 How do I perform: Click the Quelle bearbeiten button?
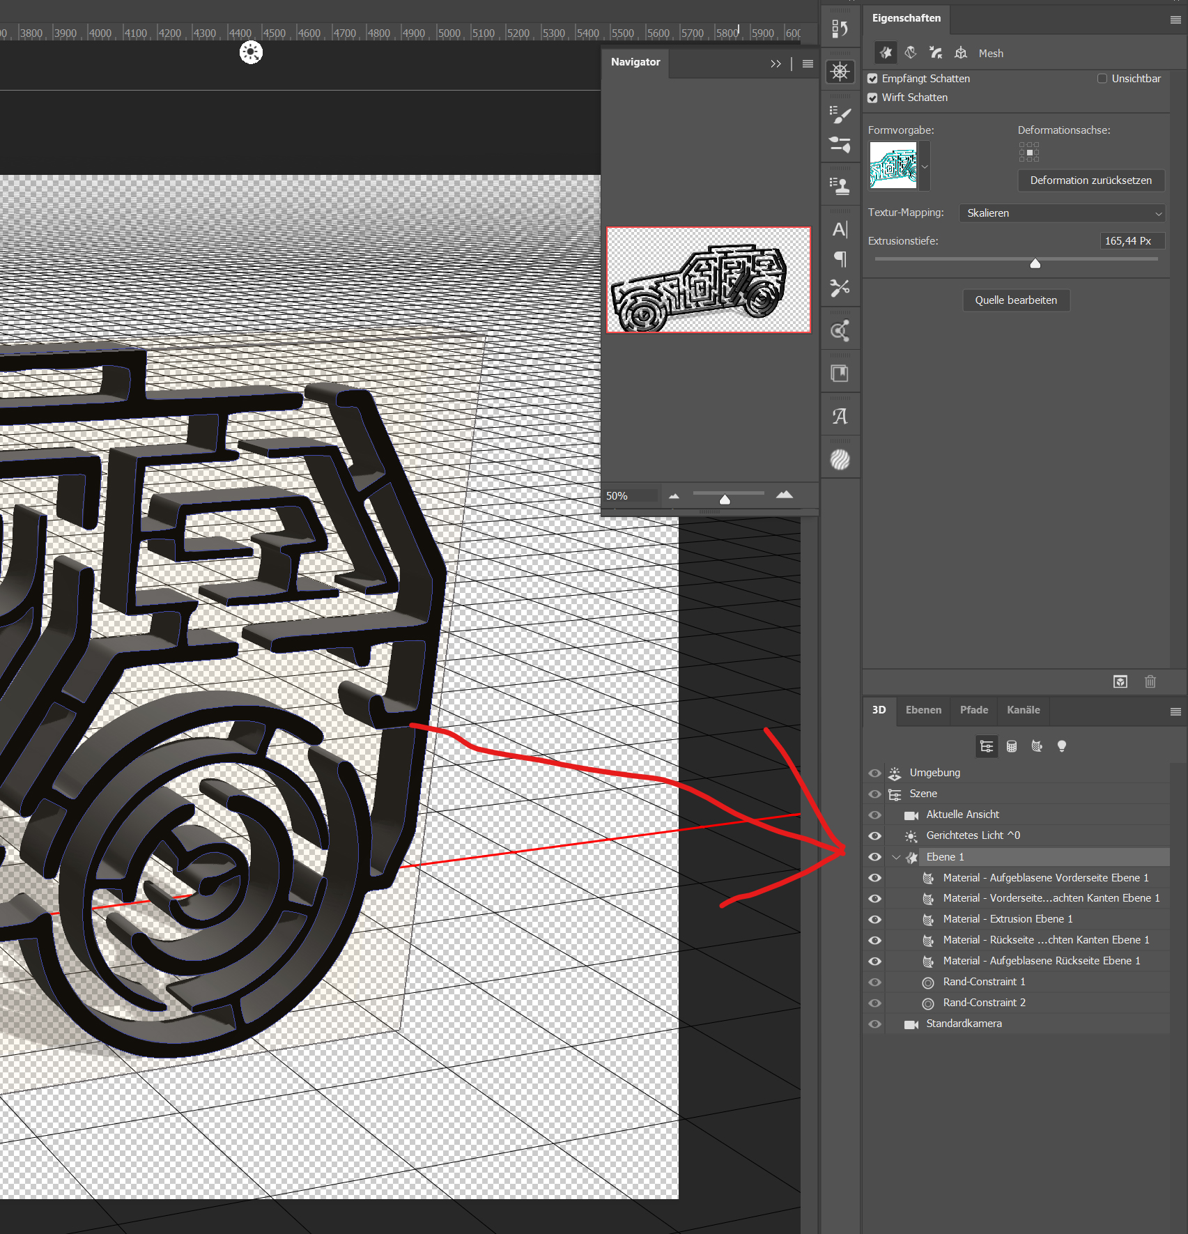(1015, 300)
